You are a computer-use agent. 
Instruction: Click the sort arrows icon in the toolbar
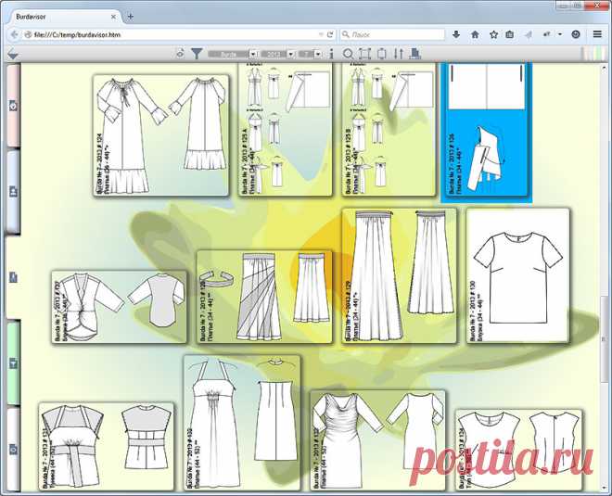point(399,54)
